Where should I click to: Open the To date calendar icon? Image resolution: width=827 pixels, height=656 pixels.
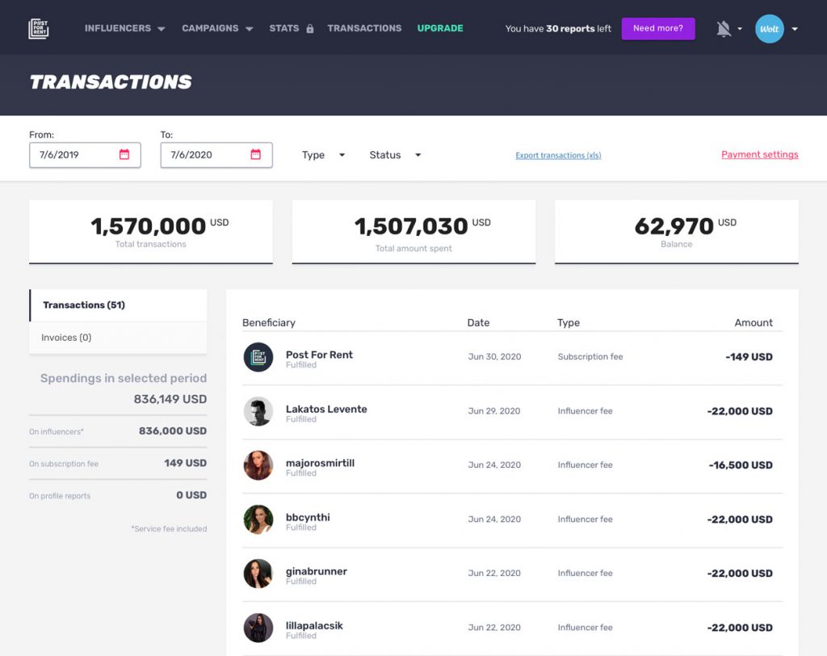coord(255,154)
